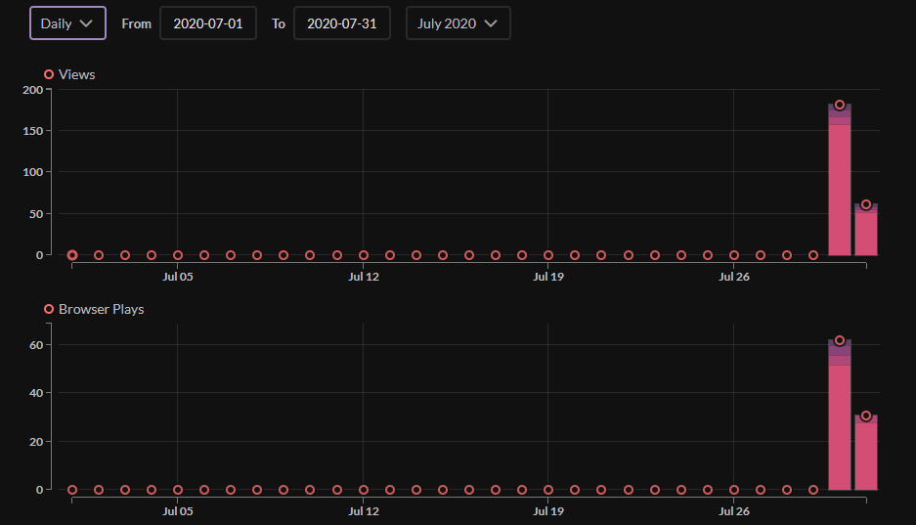This screenshot has width=916, height=525.
Task: Click the Jul 26 label under Browser Plays chart
Action: coord(734,511)
